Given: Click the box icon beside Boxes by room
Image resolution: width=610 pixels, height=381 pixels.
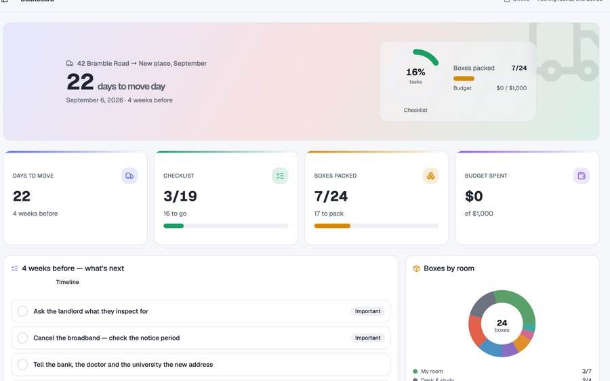Looking at the screenshot, I should [x=416, y=268].
